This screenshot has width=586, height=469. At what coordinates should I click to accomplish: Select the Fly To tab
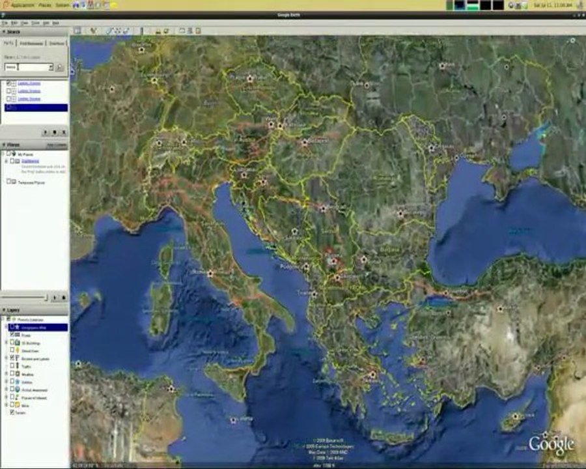click(8, 43)
